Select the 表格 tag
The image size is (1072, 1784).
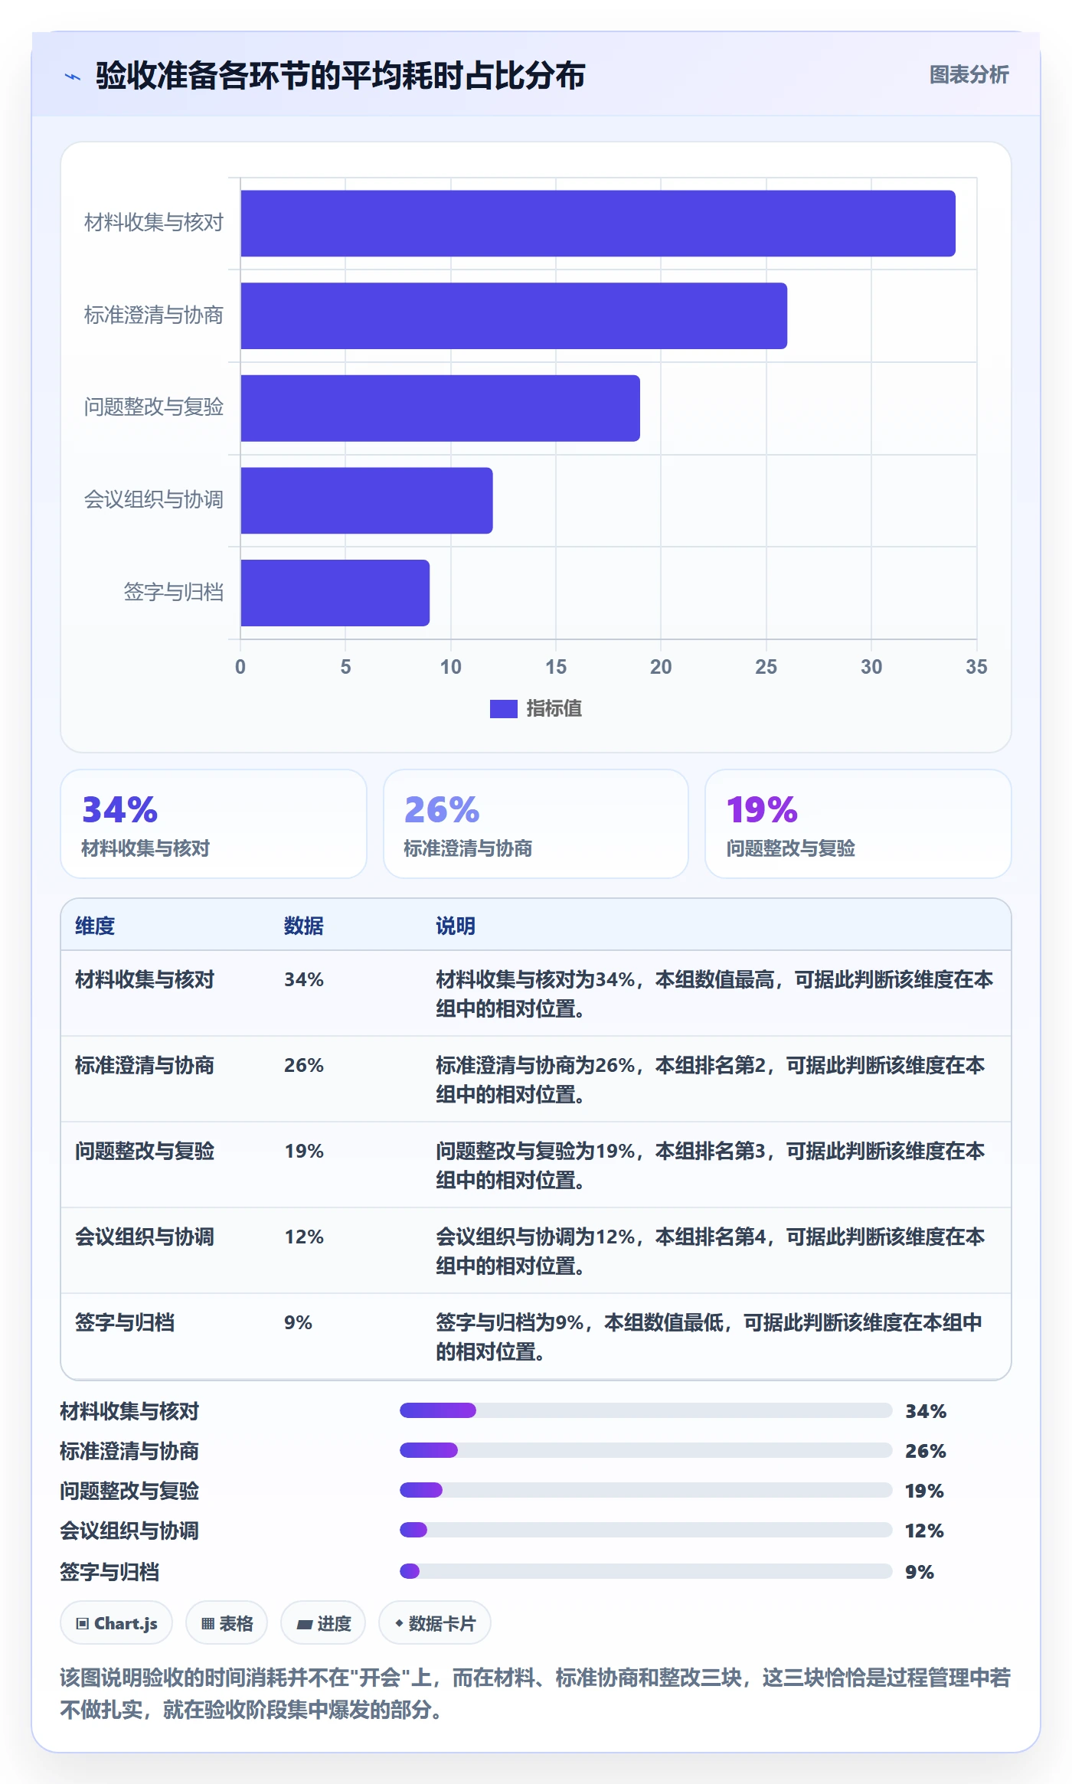[x=227, y=1622]
